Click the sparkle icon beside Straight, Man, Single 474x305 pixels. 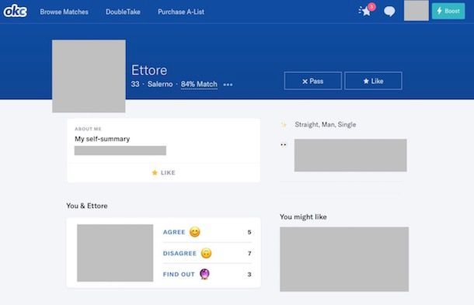click(x=284, y=124)
